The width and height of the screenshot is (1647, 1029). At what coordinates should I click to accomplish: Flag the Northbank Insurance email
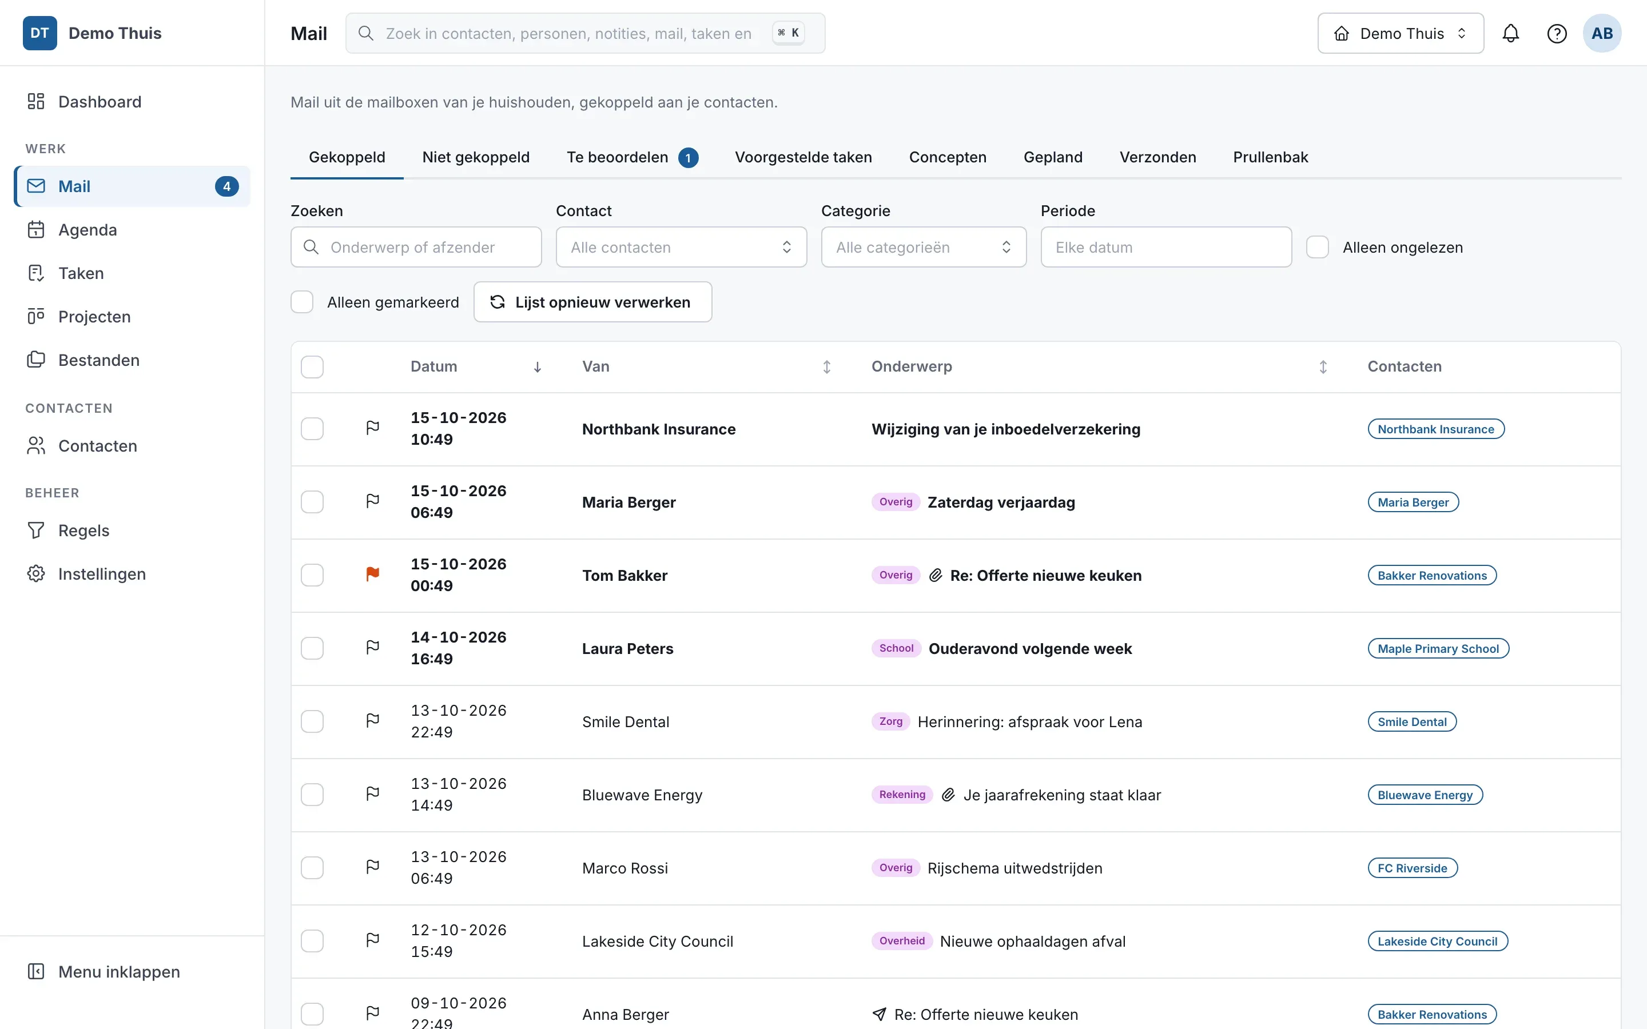[x=373, y=428]
